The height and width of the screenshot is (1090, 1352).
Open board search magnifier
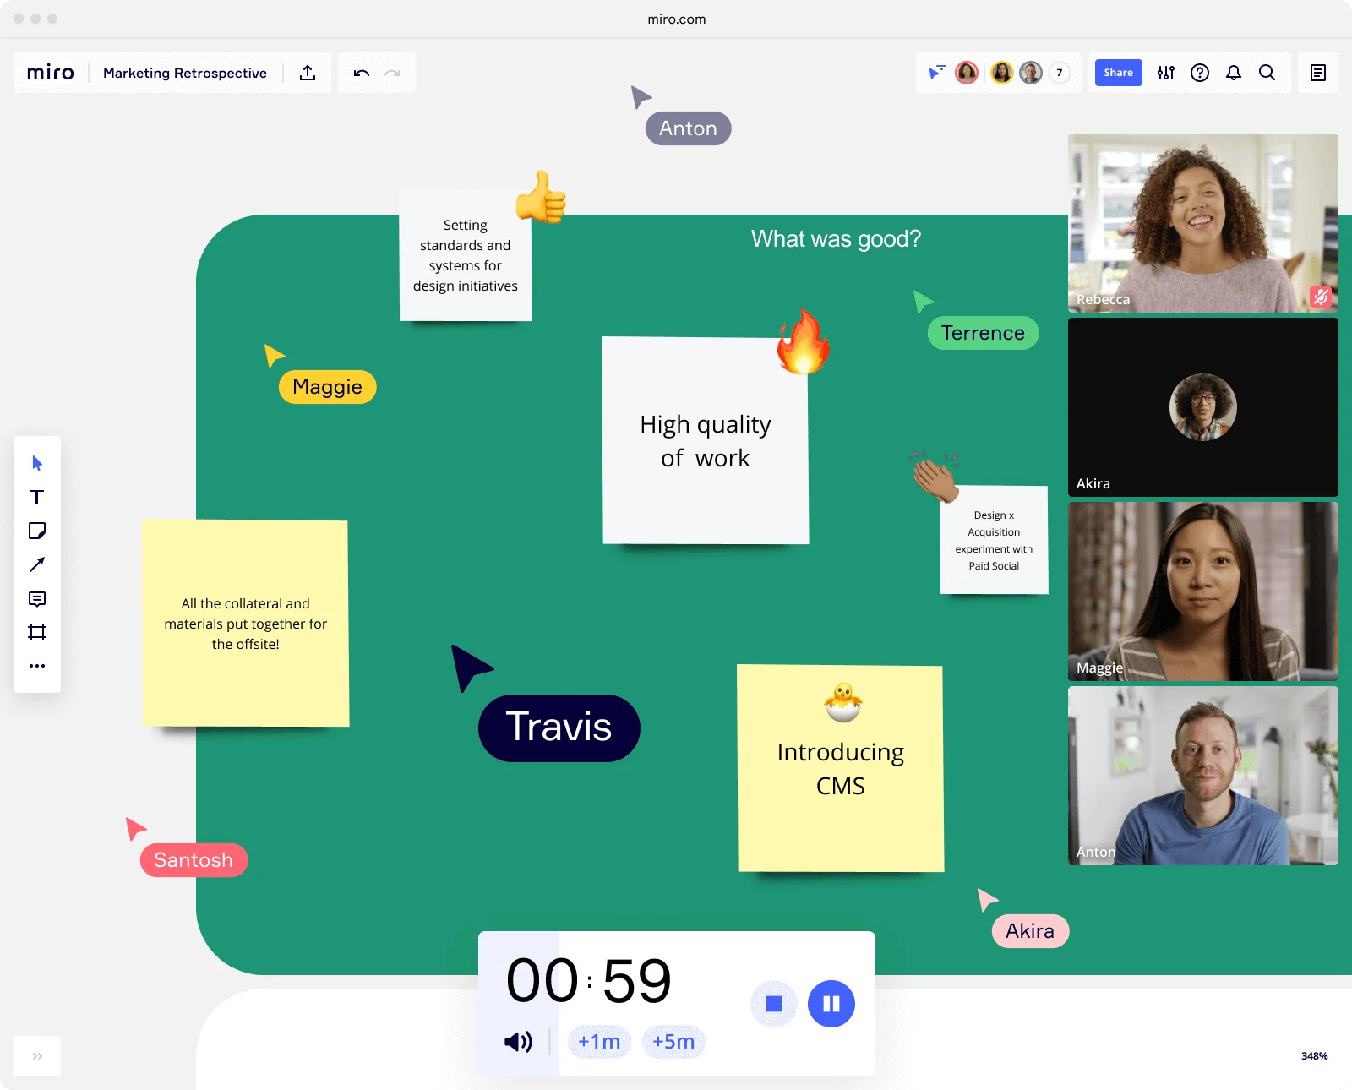1267,73
